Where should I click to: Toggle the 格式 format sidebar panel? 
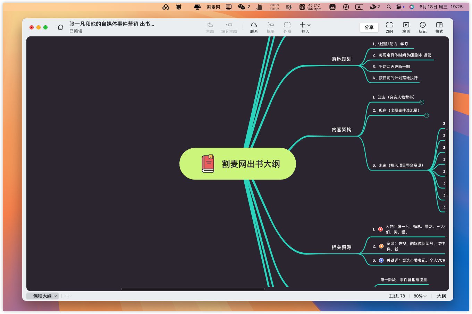(439, 27)
